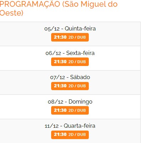The height and width of the screenshot is (143, 141).
Task: Choose the 21:30 showtime for Sexta-feira 06/12
Action: tap(70, 62)
